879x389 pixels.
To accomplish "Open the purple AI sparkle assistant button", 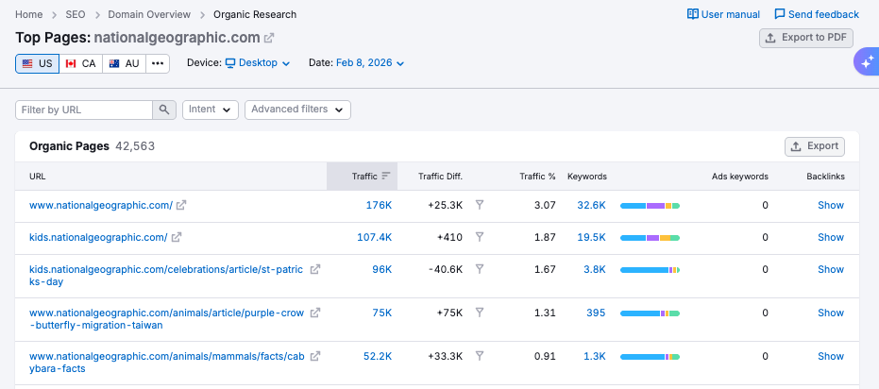I will coord(866,62).
